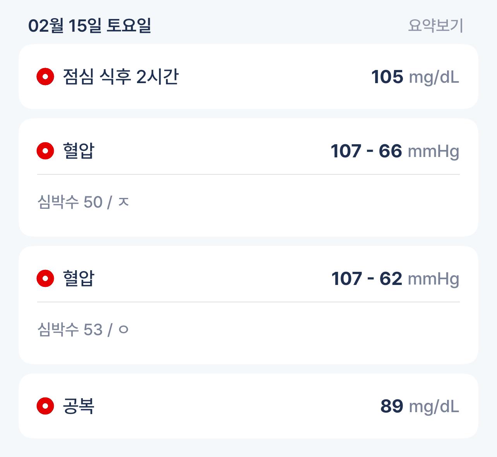Open blood pressure record 107 - 66 mmHg
The height and width of the screenshot is (457, 497).
(x=248, y=177)
